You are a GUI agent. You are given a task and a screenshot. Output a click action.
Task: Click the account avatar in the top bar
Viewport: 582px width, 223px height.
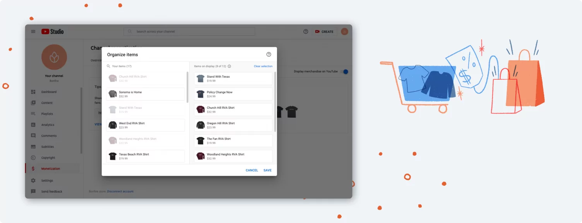(x=344, y=32)
